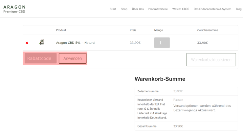Click the Aragon Premium-CBD logo

[14, 9]
